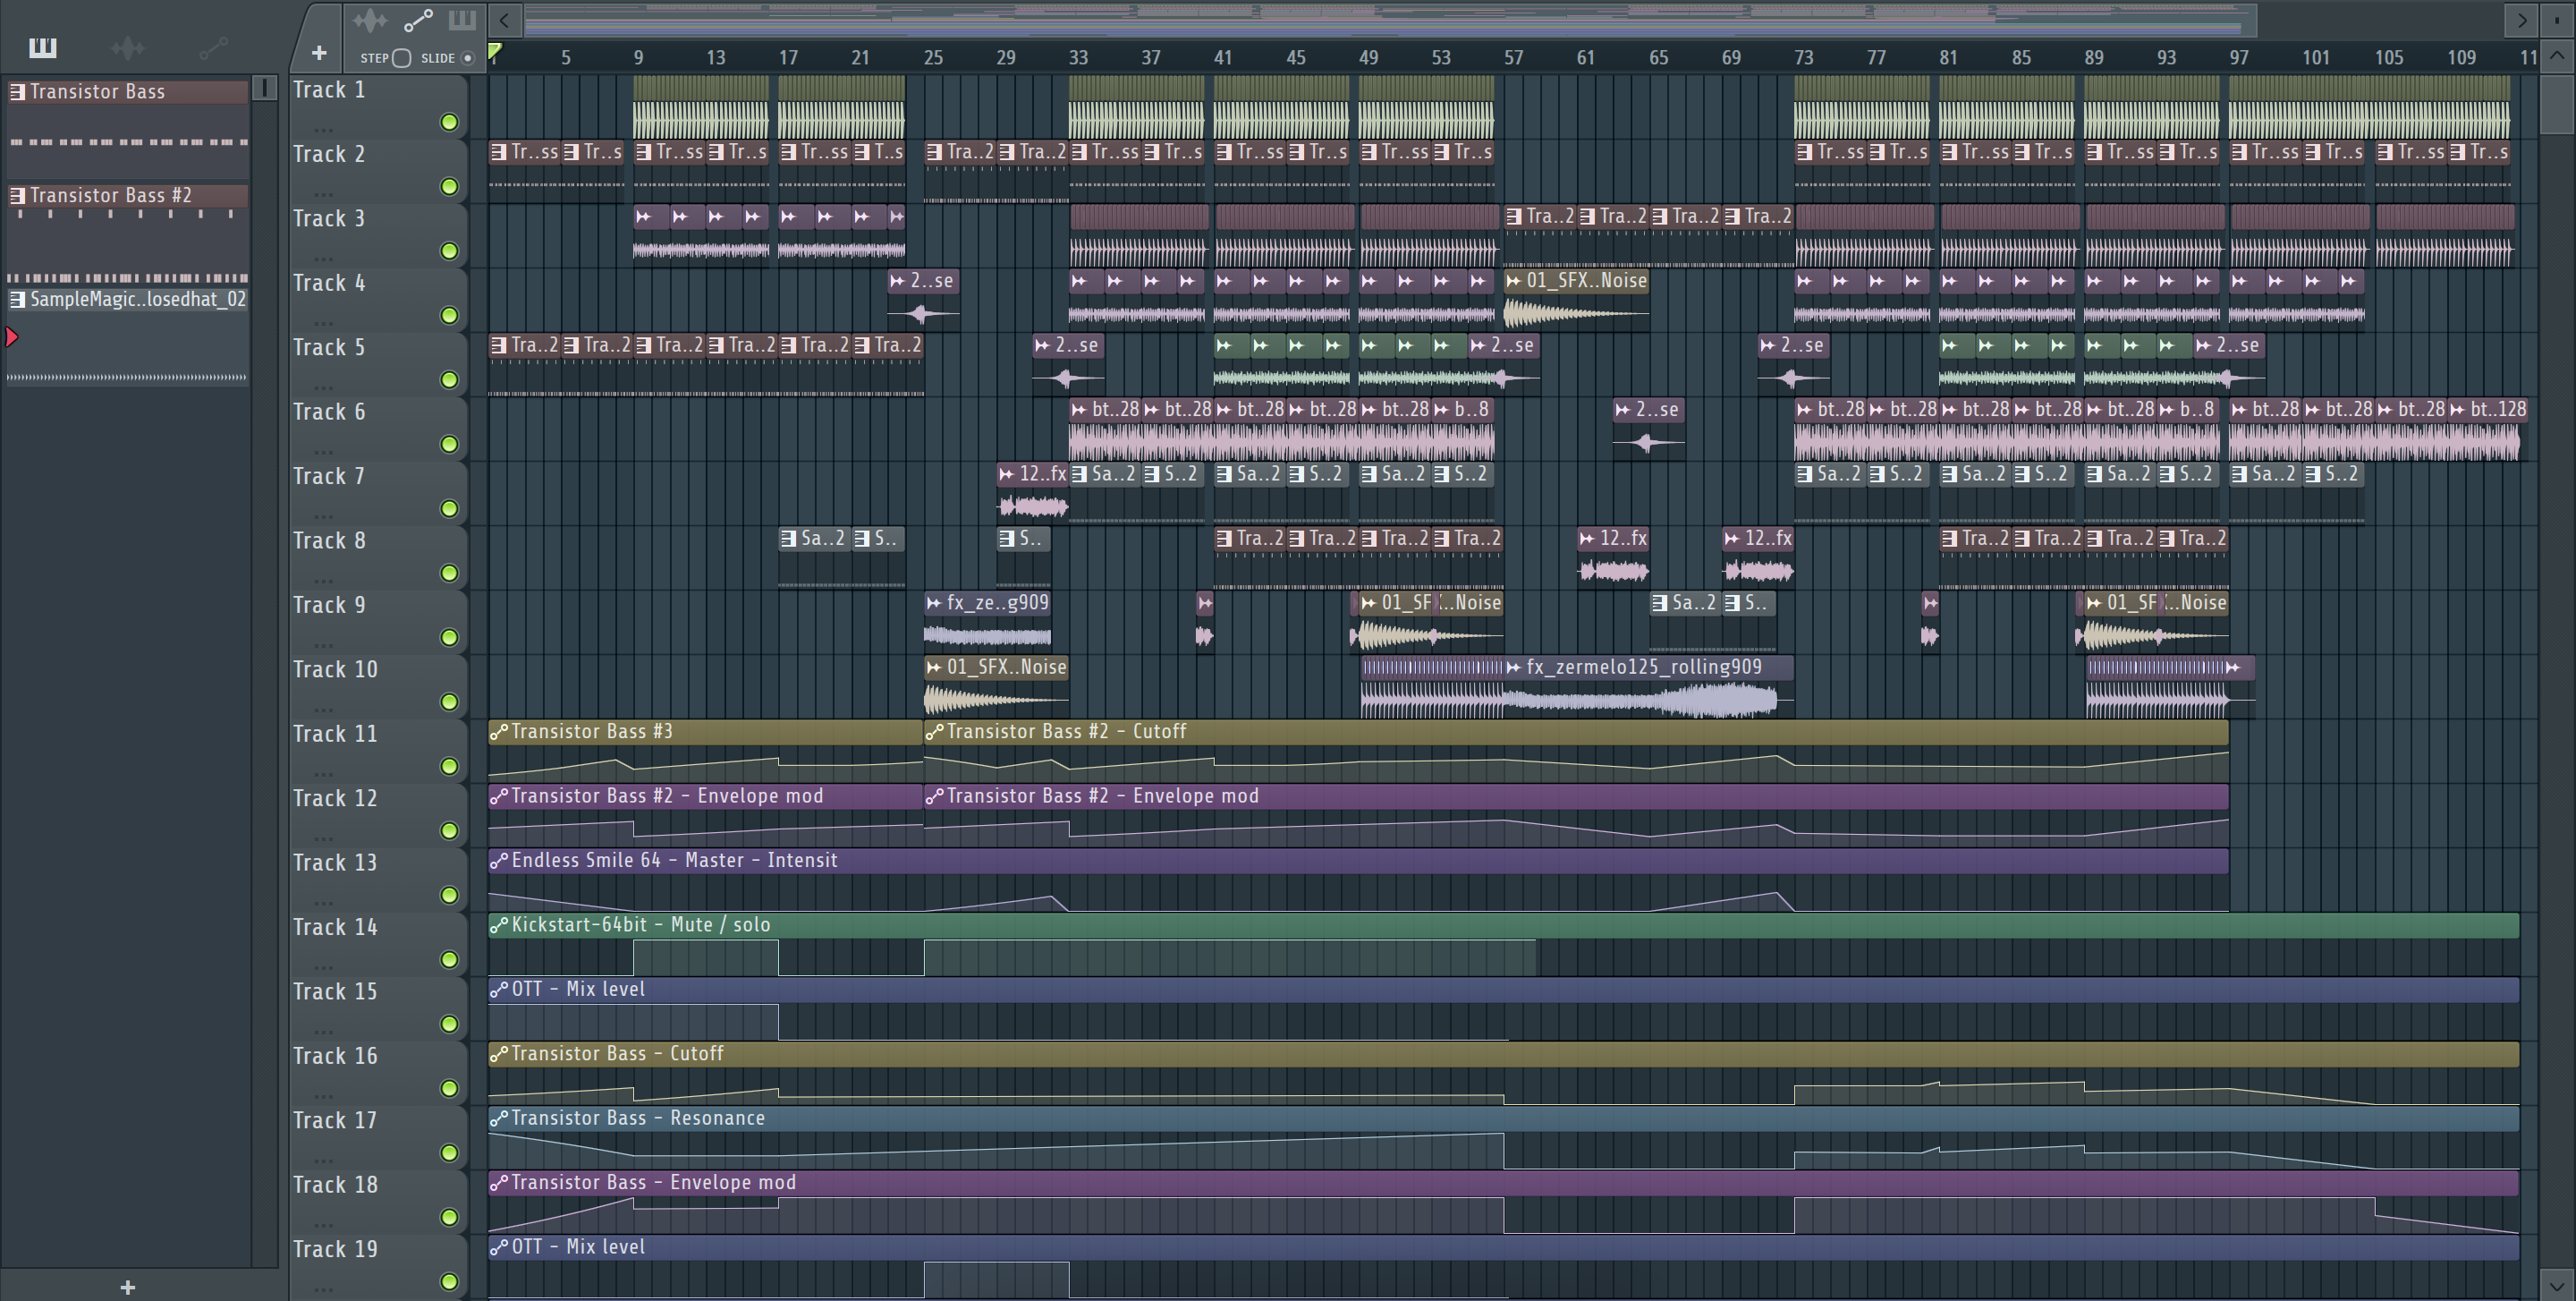Click the 2..se clip icon on Track 6
This screenshot has width=2576, height=1301.
pyautogui.click(x=1622, y=410)
